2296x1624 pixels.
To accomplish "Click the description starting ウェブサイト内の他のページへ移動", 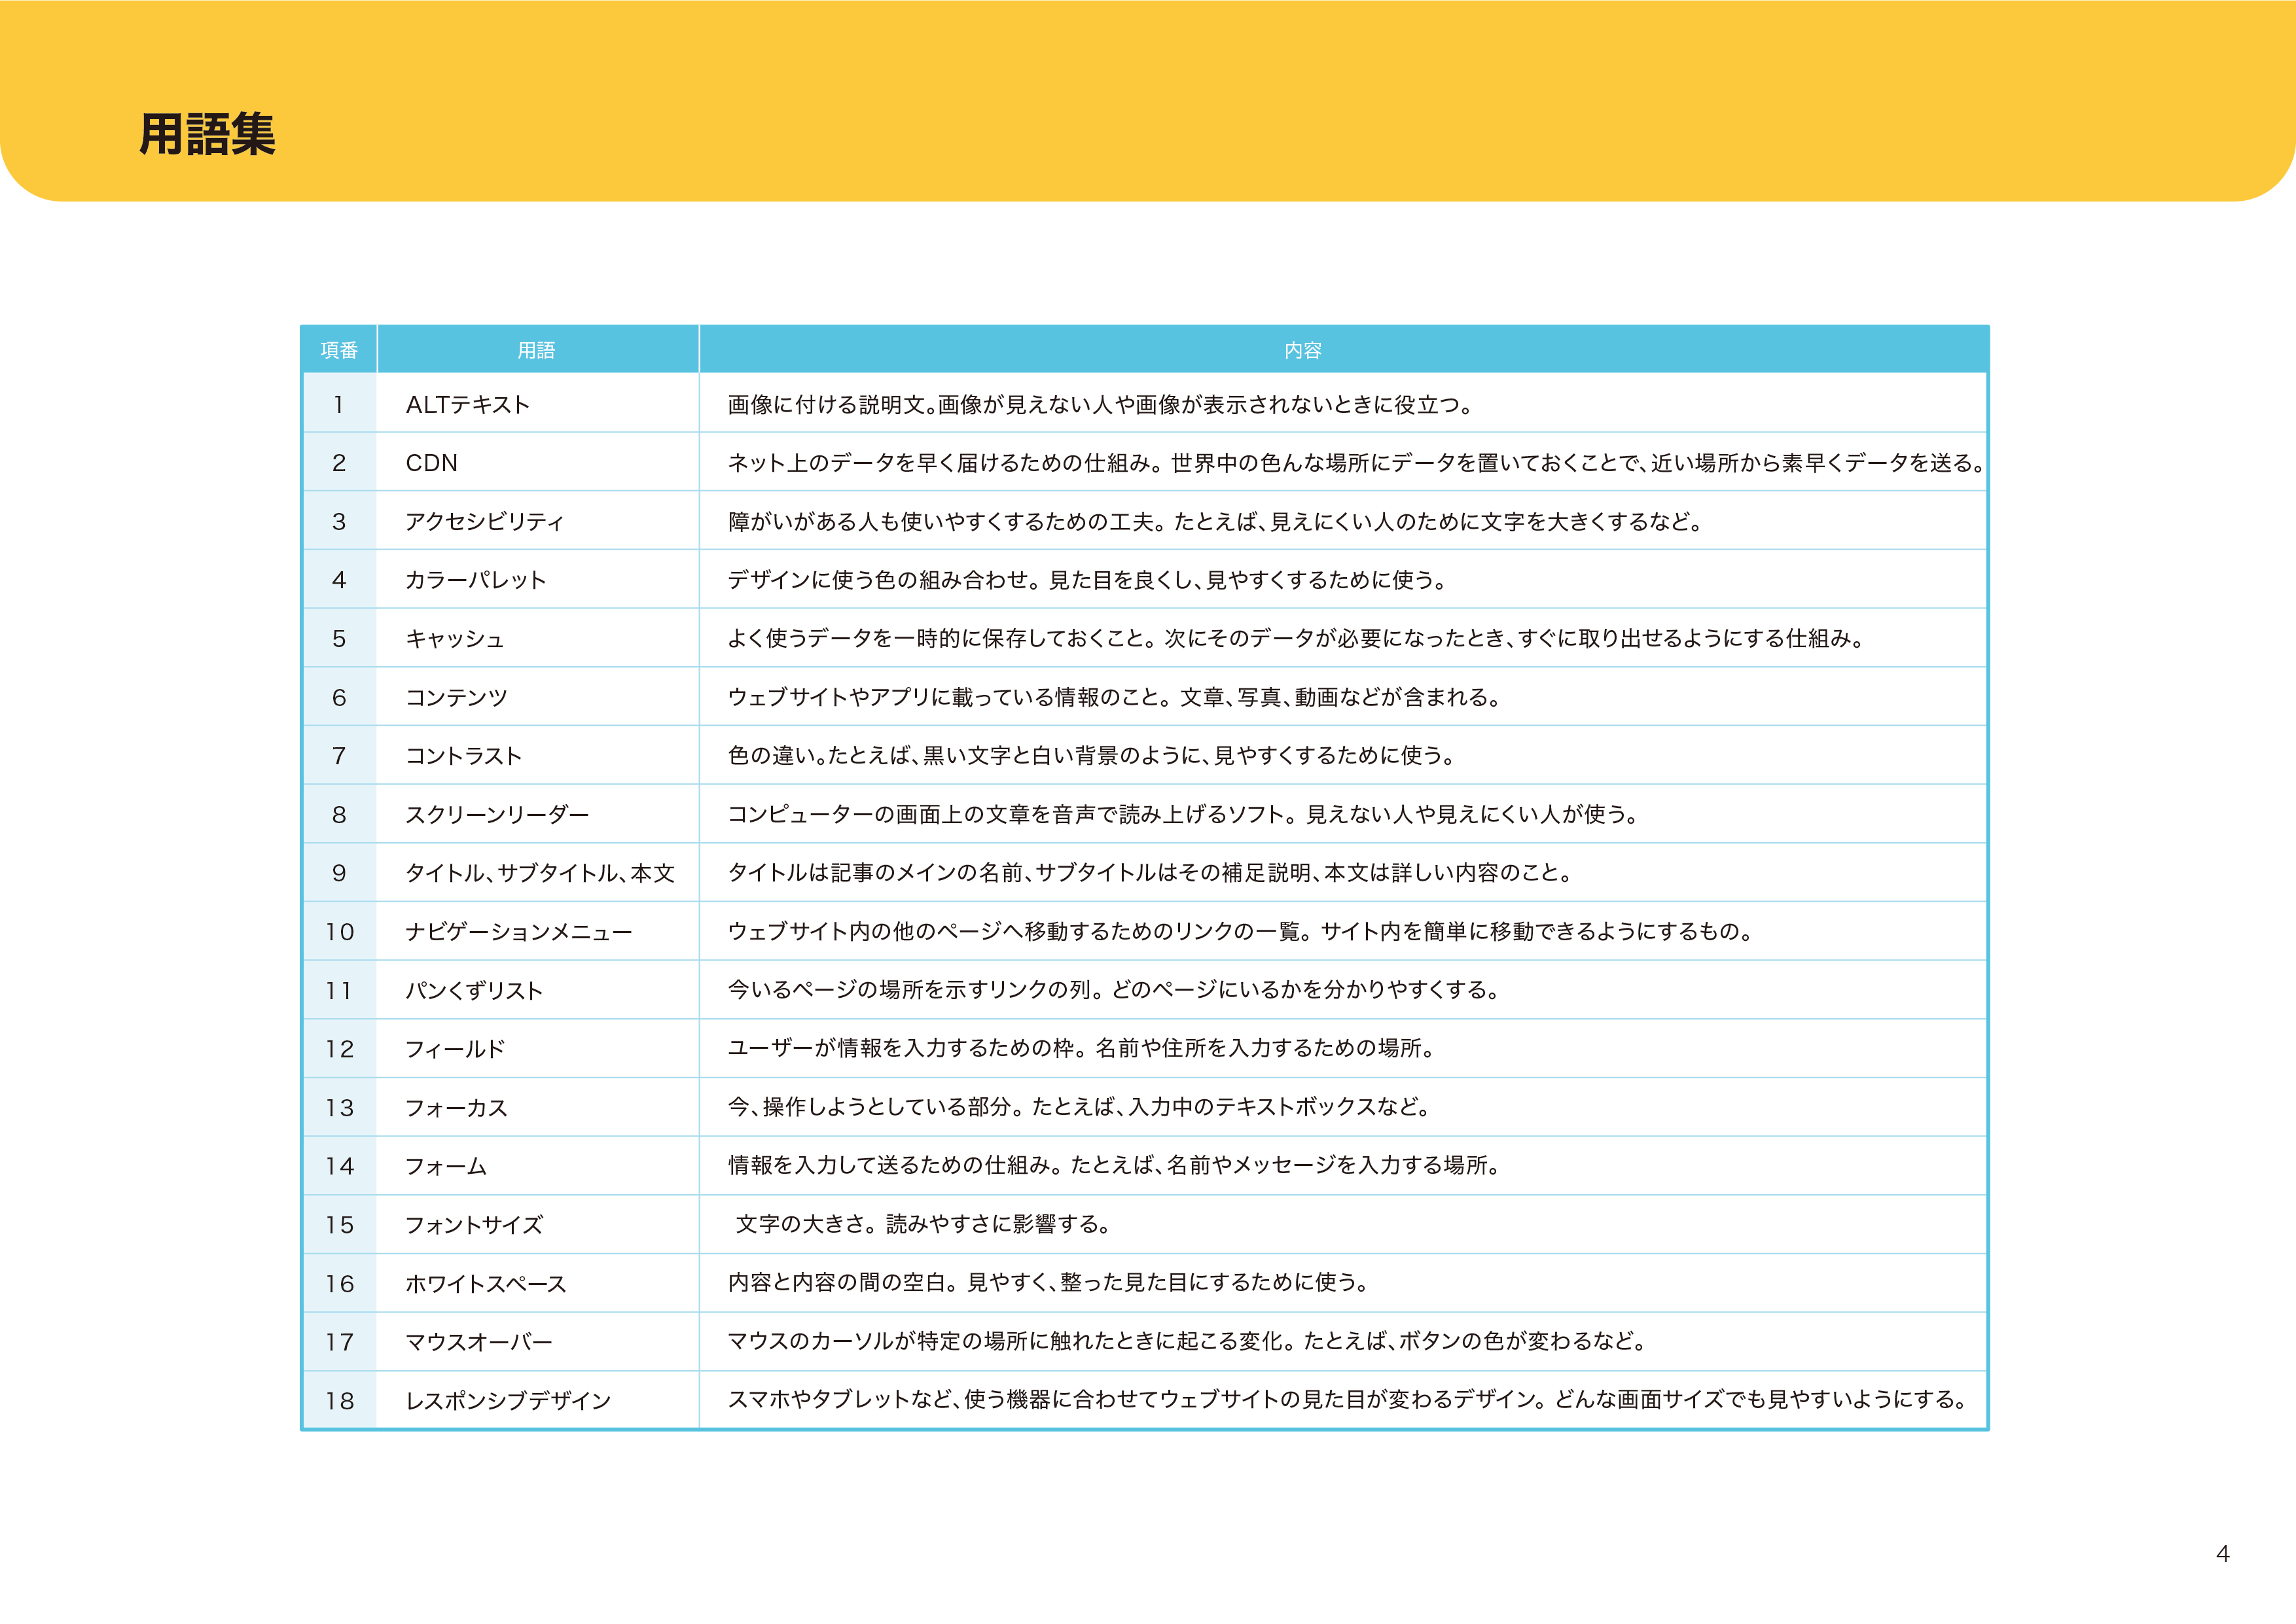I will [1240, 931].
